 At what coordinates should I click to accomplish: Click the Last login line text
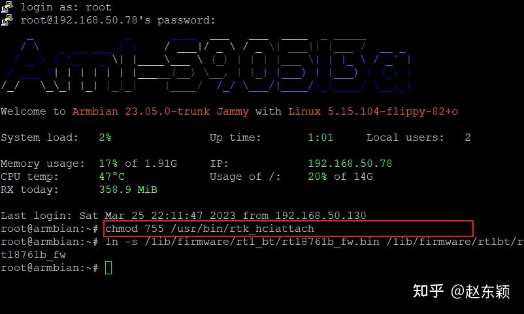point(184,216)
